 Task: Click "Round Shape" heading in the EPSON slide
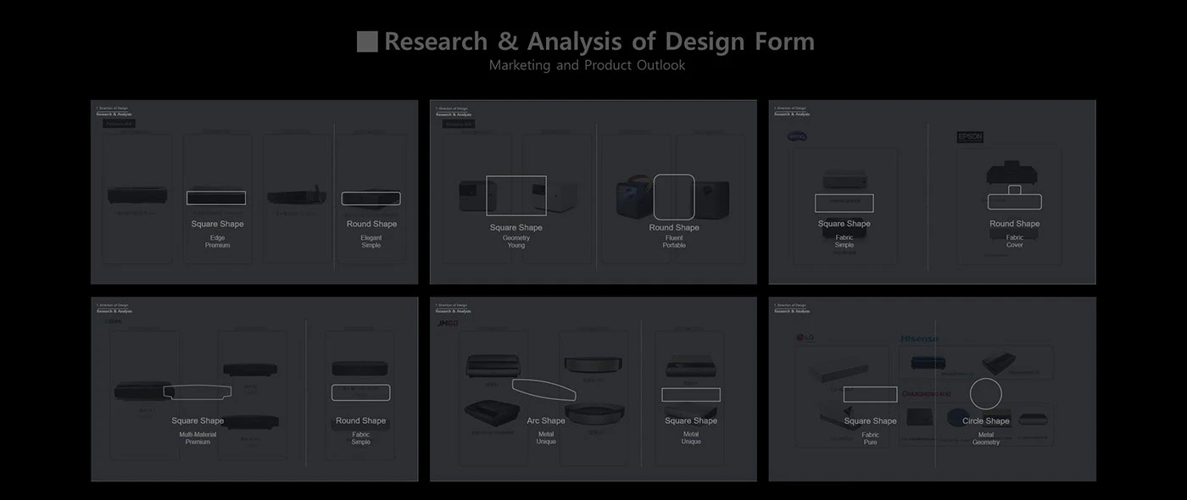pos(1015,224)
